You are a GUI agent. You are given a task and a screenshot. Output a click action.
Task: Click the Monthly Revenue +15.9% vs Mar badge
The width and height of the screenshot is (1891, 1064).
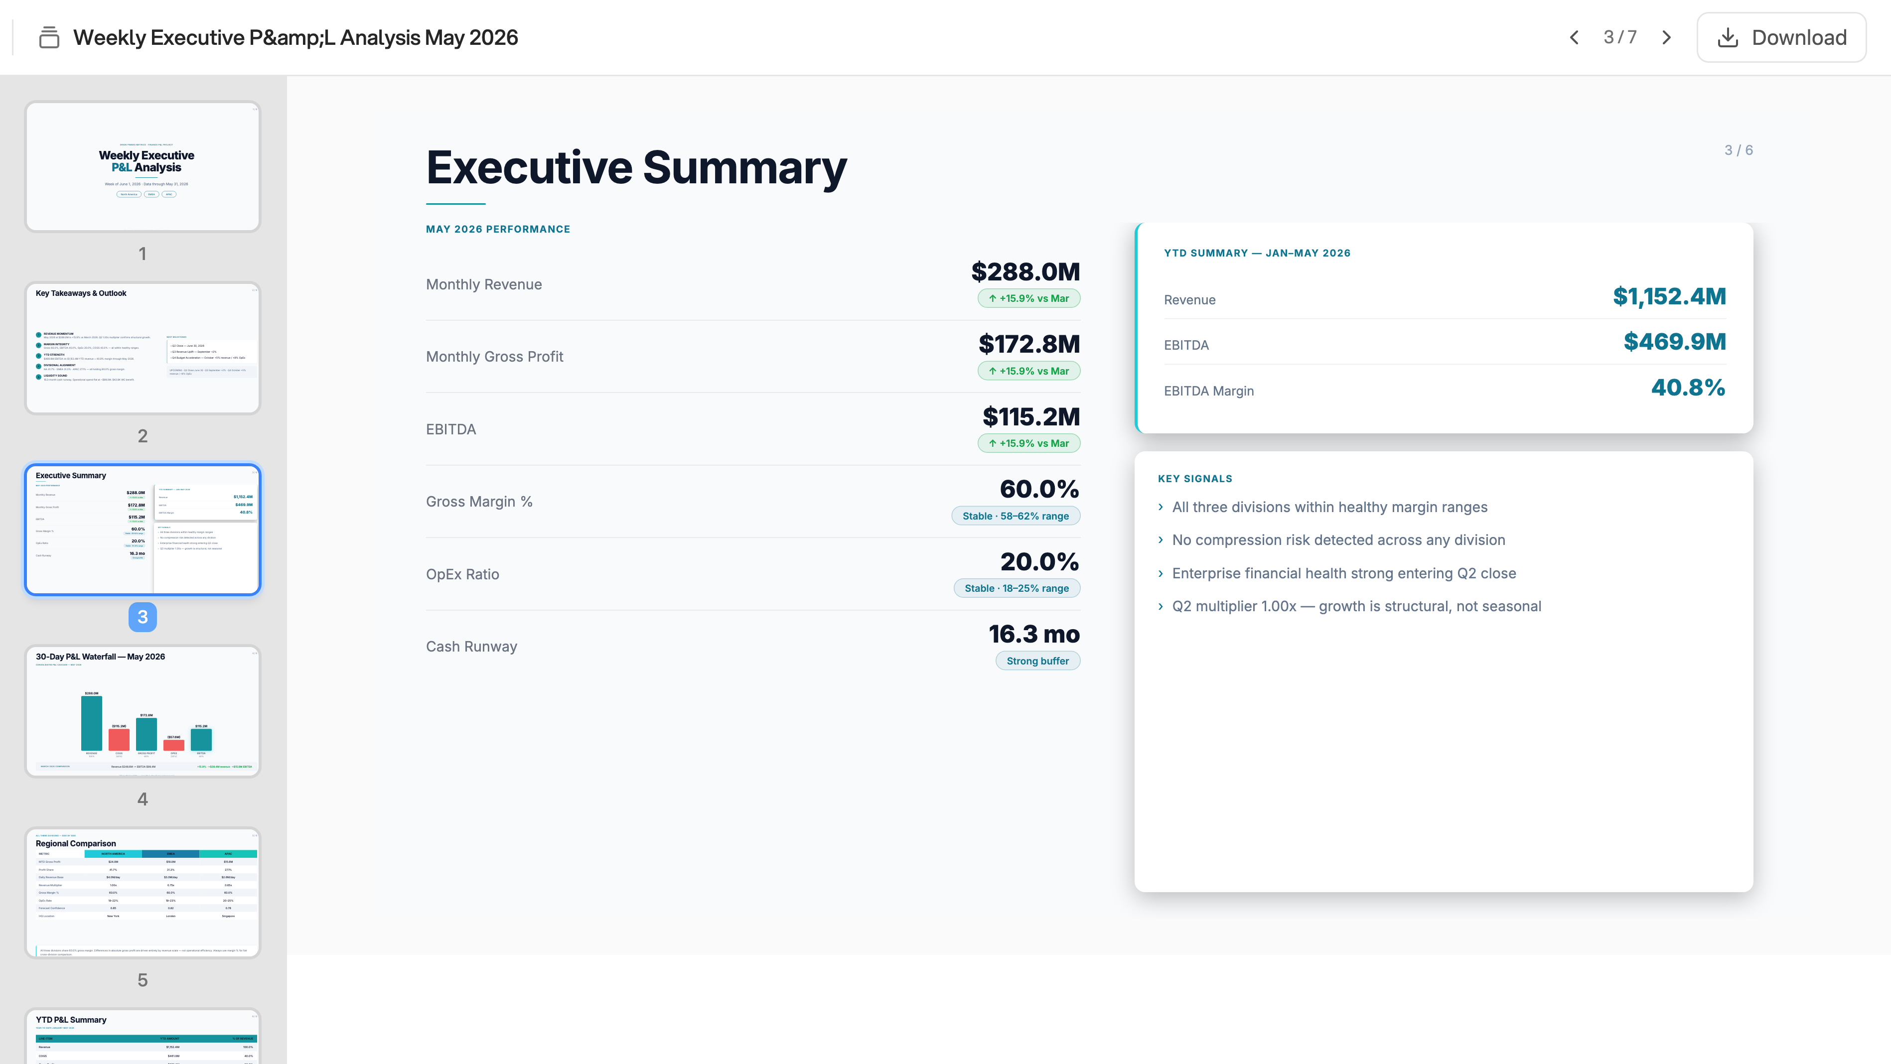point(1028,299)
